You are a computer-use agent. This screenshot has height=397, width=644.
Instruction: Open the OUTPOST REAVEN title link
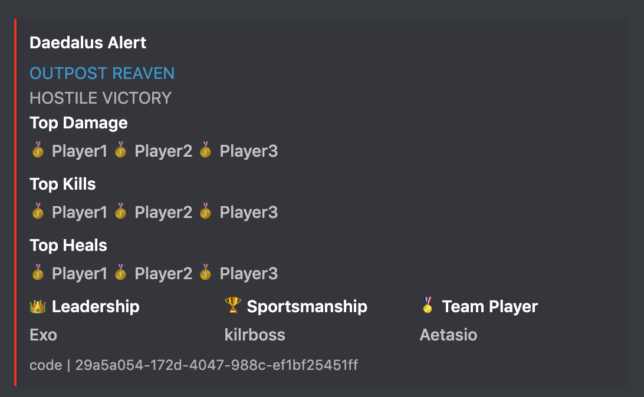[102, 74]
